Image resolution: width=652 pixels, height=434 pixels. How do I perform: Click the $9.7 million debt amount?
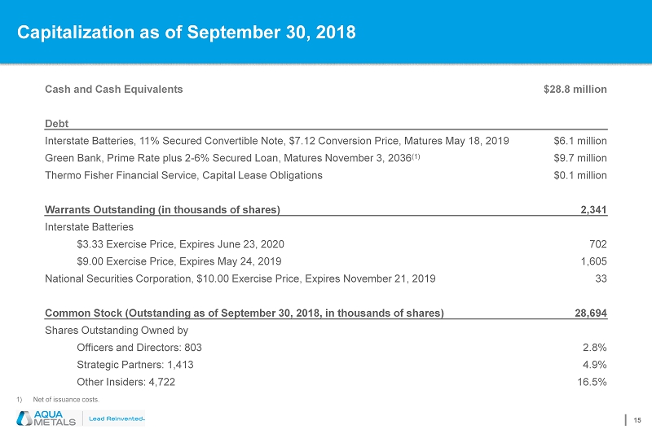[579, 158]
